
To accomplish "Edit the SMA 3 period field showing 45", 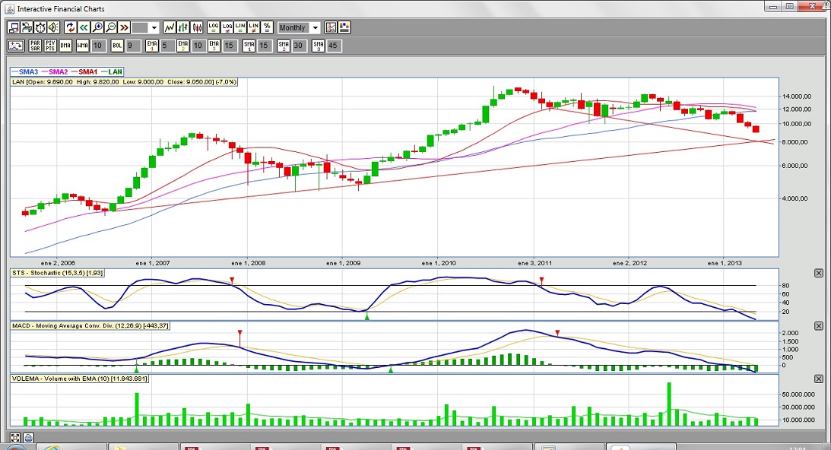I will [333, 46].
